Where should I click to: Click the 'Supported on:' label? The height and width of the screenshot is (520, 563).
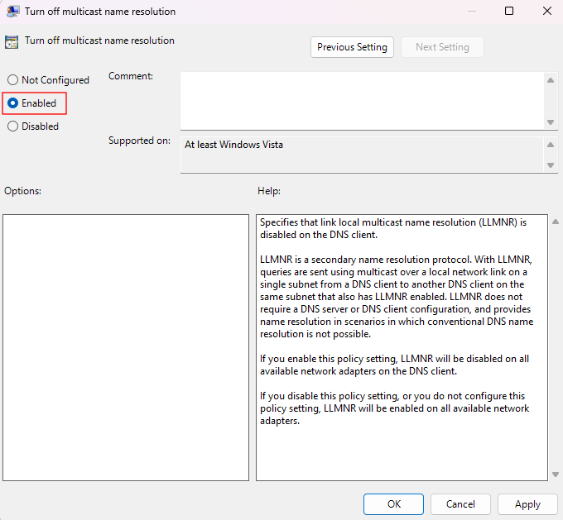tap(139, 141)
